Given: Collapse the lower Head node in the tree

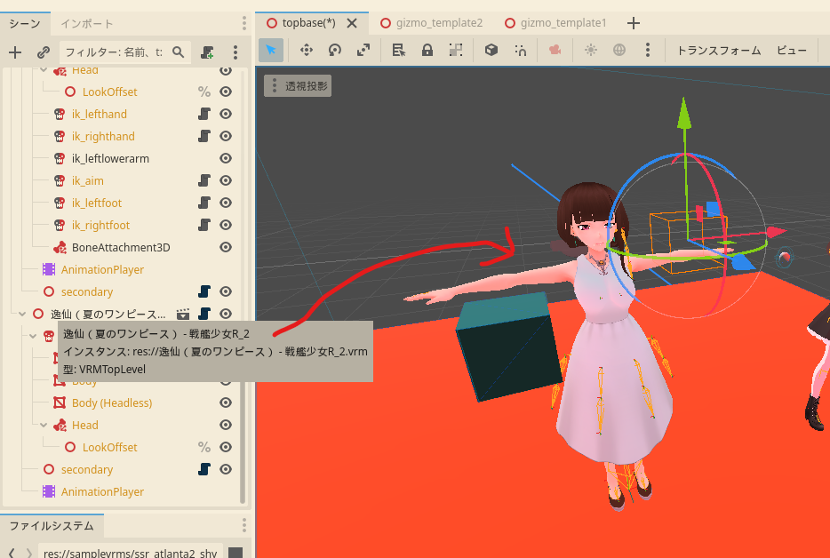Looking at the screenshot, I should (x=44, y=425).
